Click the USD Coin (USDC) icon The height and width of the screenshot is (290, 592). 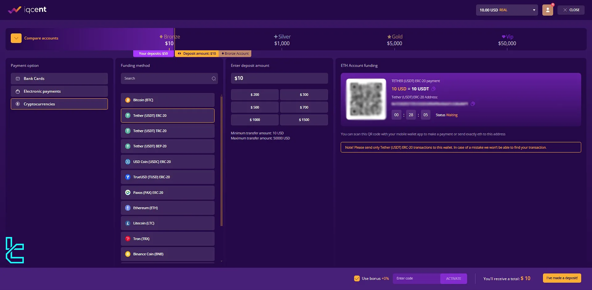click(x=128, y=162)
